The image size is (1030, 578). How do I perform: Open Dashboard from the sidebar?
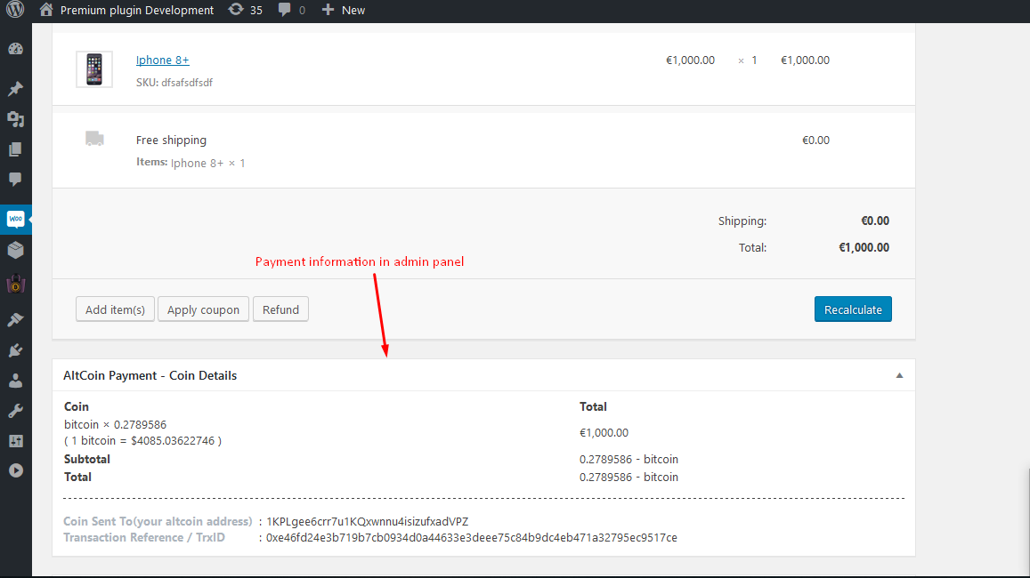(x=15, y=49)
